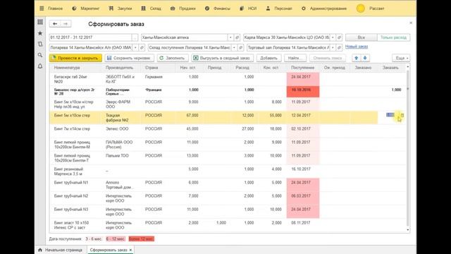
Task: Click the 6 - 12 мес. legend swatch
Action: click(116, 239)
